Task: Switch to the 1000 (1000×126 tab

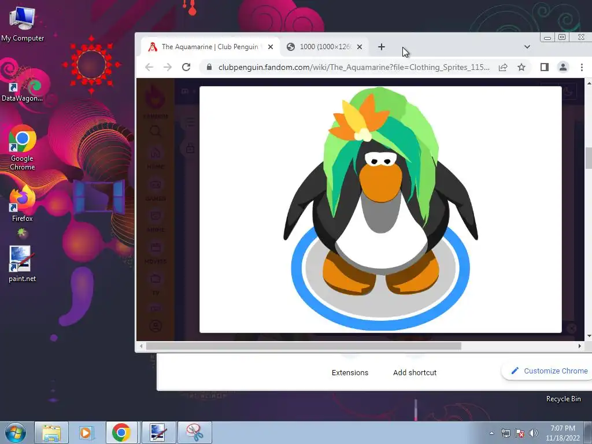Action: coord(325,47)
